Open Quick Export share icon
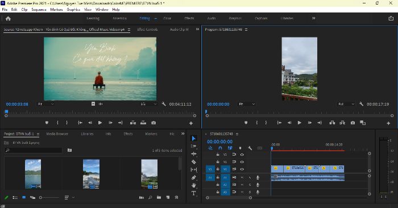Screen dimensions: 398x208 point(391,18)
